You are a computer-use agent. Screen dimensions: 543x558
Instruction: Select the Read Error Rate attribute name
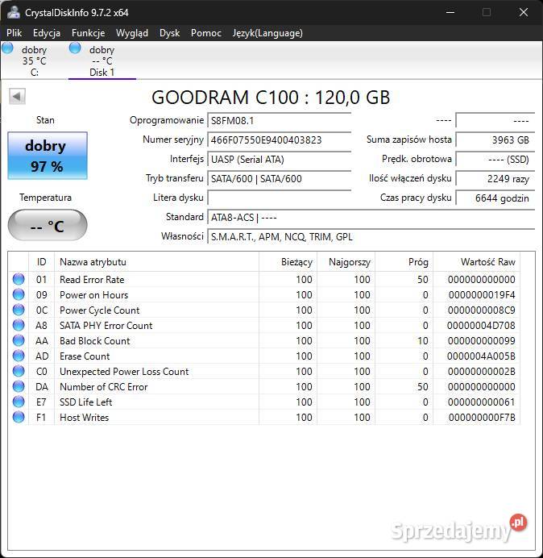[92, 280]
